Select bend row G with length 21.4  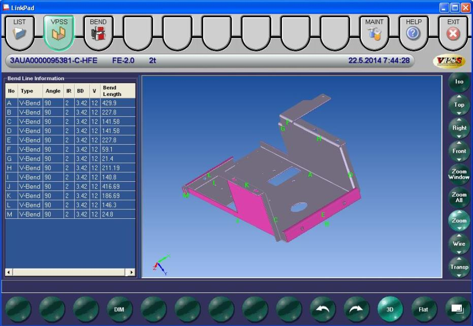coord(70,158)
